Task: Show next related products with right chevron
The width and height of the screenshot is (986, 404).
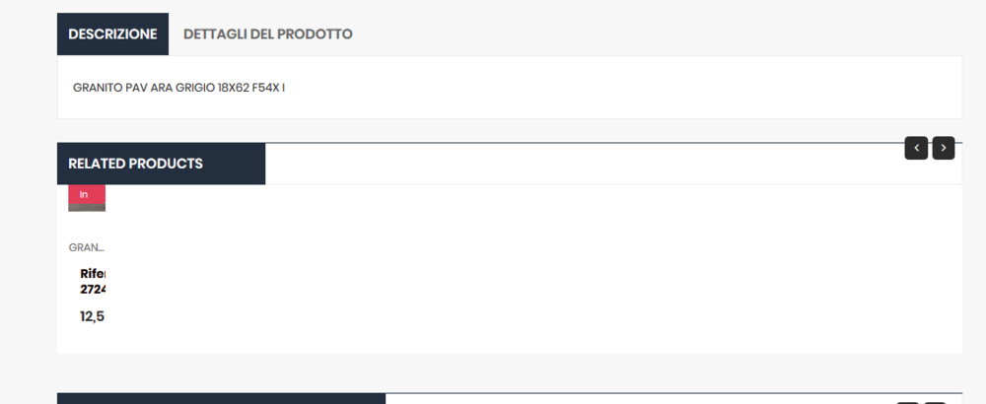Action: click(944, 148)
